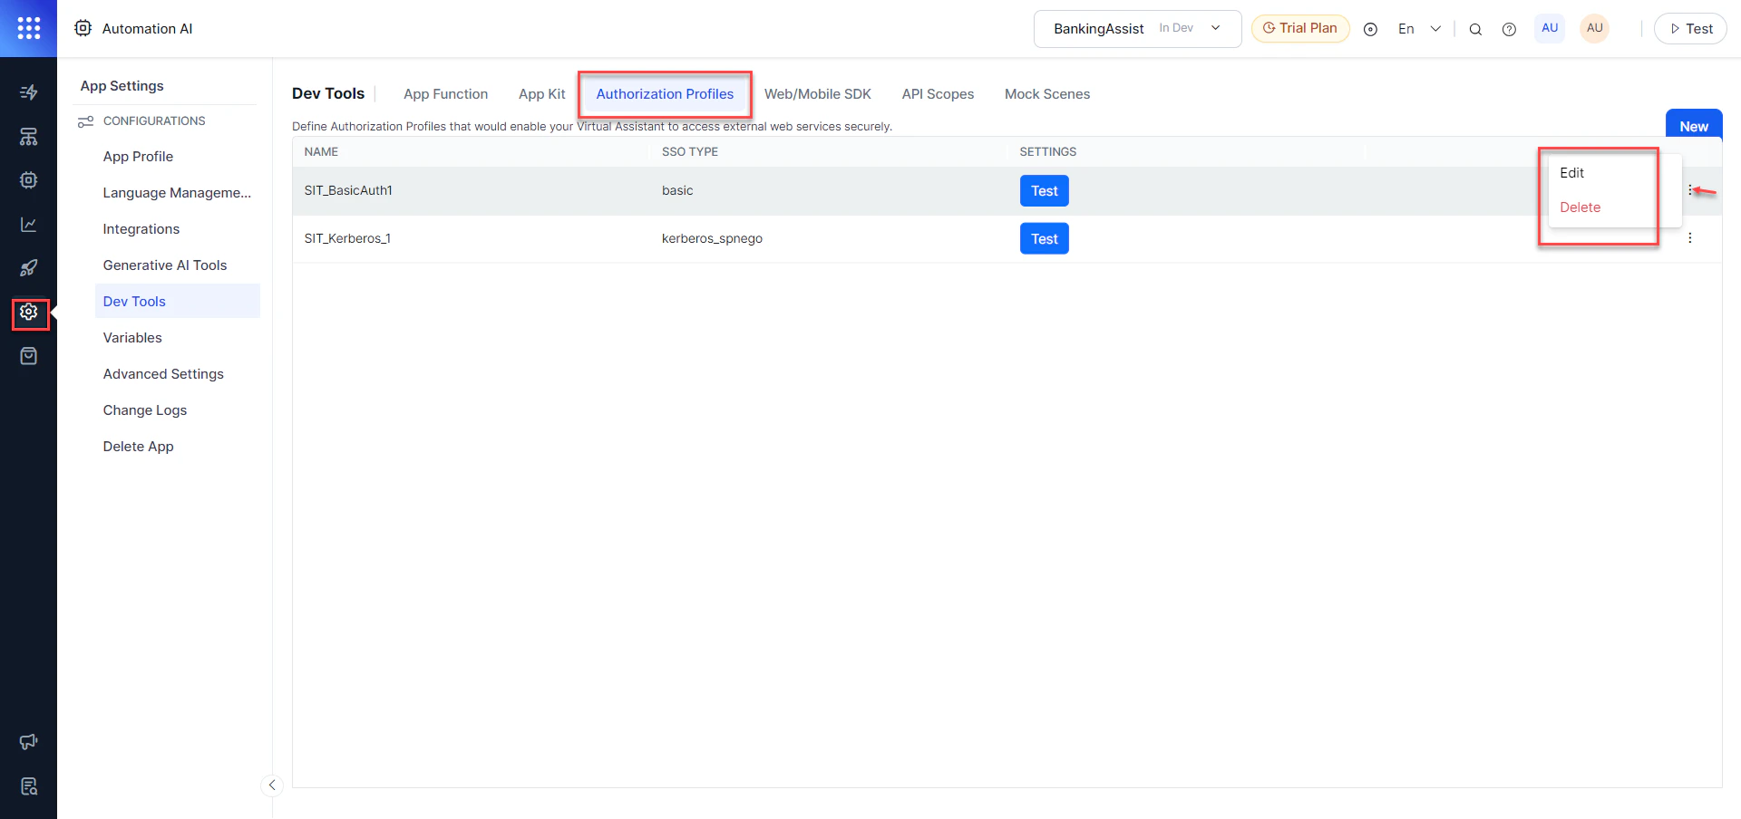This screenshot has width=1741, height=819.
Task: Click the announcements megaphone icon near sidebar bottom
Action: point(28,741)
